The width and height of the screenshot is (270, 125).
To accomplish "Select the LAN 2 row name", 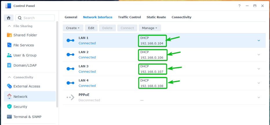I will [x=83, y=52].
